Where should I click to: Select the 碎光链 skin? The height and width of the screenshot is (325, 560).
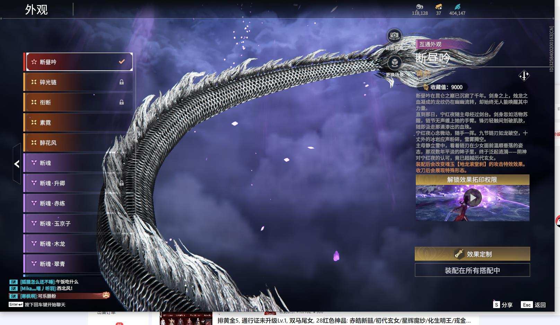(78, 82)
